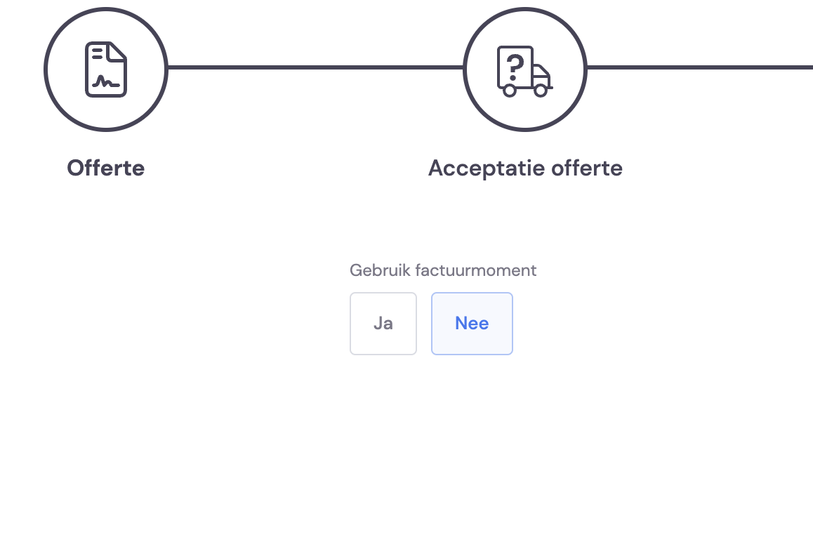Viewport: 813px width, 542px height.
Task: Click the folded corner of the document icon
Action: (x=117, y=51)
